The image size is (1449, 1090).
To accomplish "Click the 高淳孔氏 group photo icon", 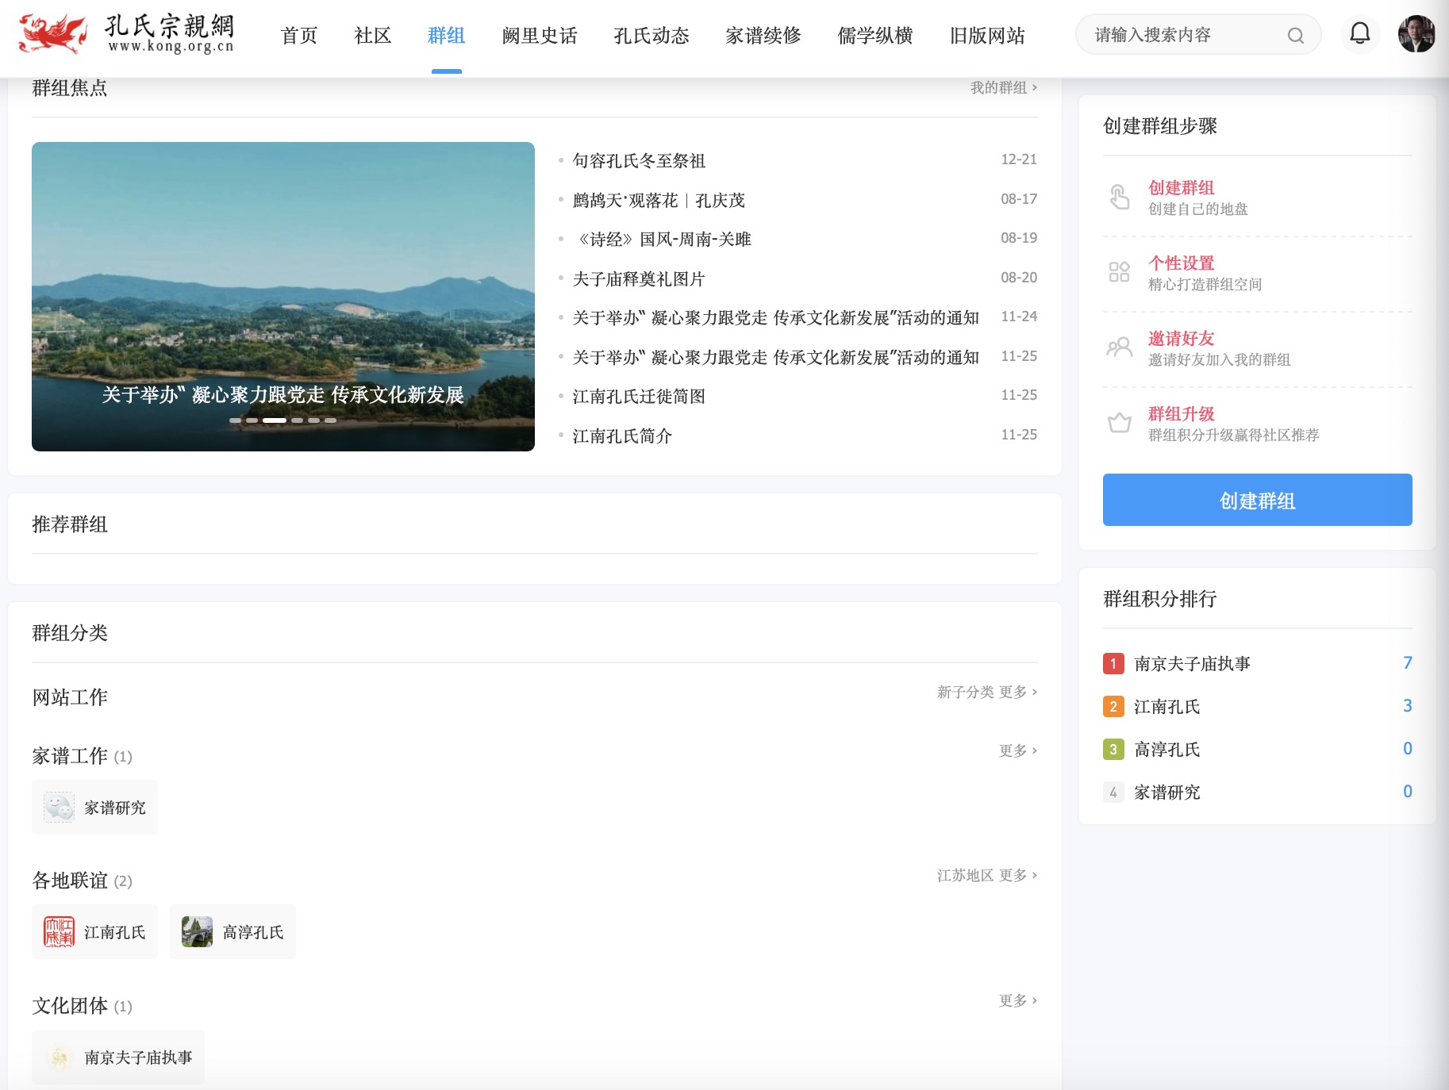I will coord(197,932).
